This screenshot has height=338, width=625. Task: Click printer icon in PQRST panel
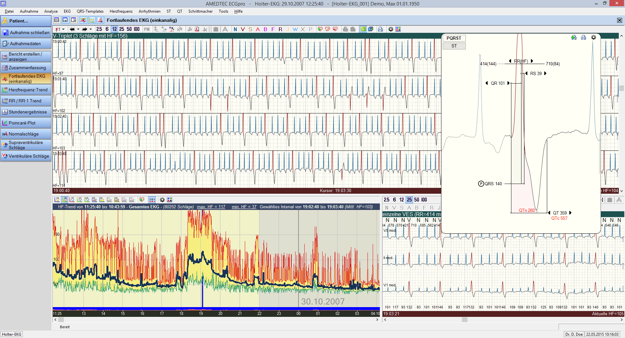click(583, 37)
